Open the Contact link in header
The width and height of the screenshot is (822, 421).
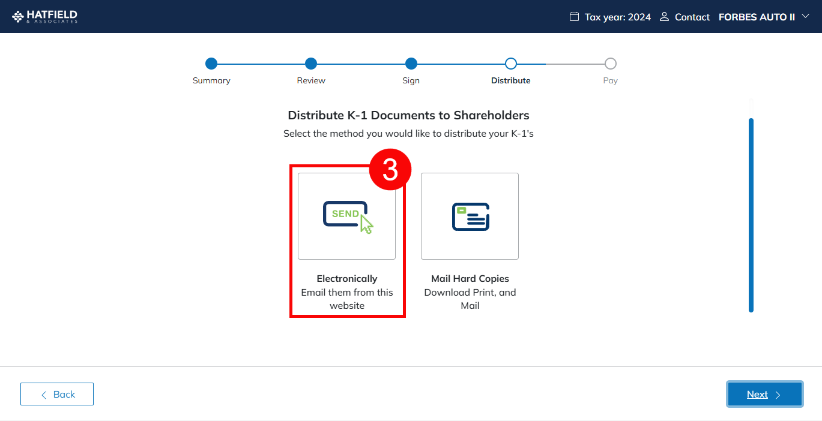[x=692, y=17]
